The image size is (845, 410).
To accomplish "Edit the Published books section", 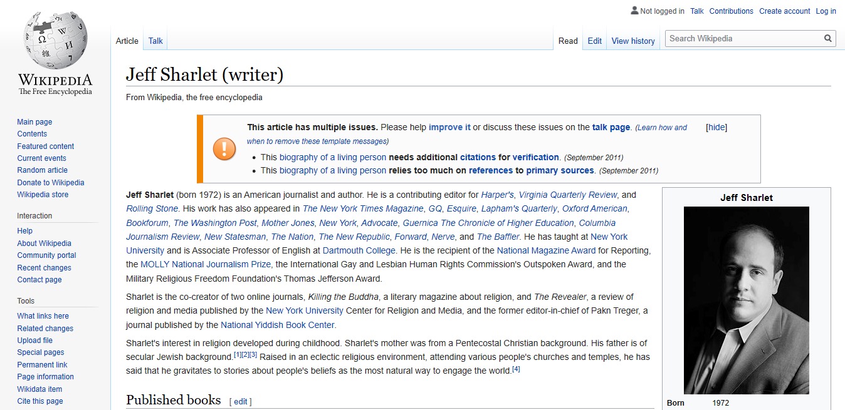I will 241,402.
